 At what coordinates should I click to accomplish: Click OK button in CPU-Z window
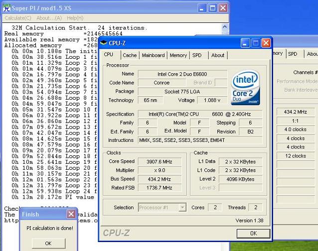[253, 234]
